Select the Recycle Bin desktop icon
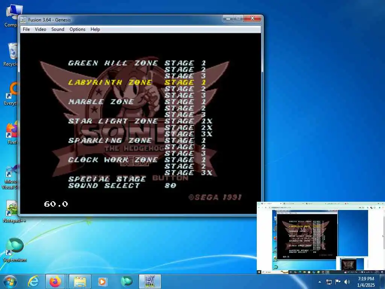The width and height of the screenshot is (385, 289). (10, 54)
